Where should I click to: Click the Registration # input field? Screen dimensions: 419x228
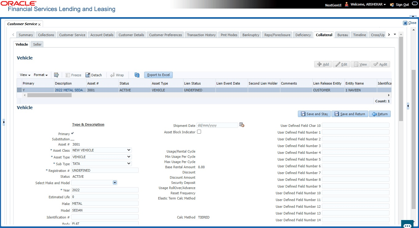pos(105,170)
